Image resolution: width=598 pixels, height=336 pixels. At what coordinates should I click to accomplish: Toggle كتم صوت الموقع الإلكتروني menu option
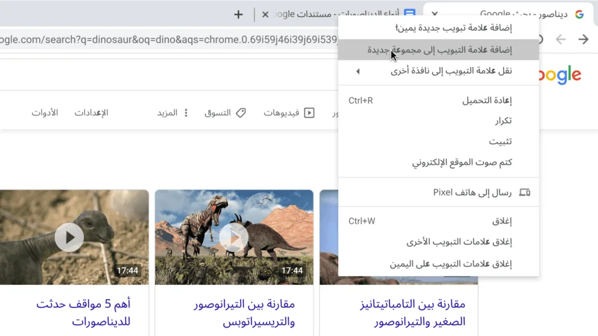(462, 162)
